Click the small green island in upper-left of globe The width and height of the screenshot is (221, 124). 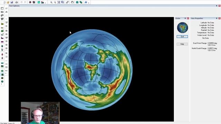74,46
